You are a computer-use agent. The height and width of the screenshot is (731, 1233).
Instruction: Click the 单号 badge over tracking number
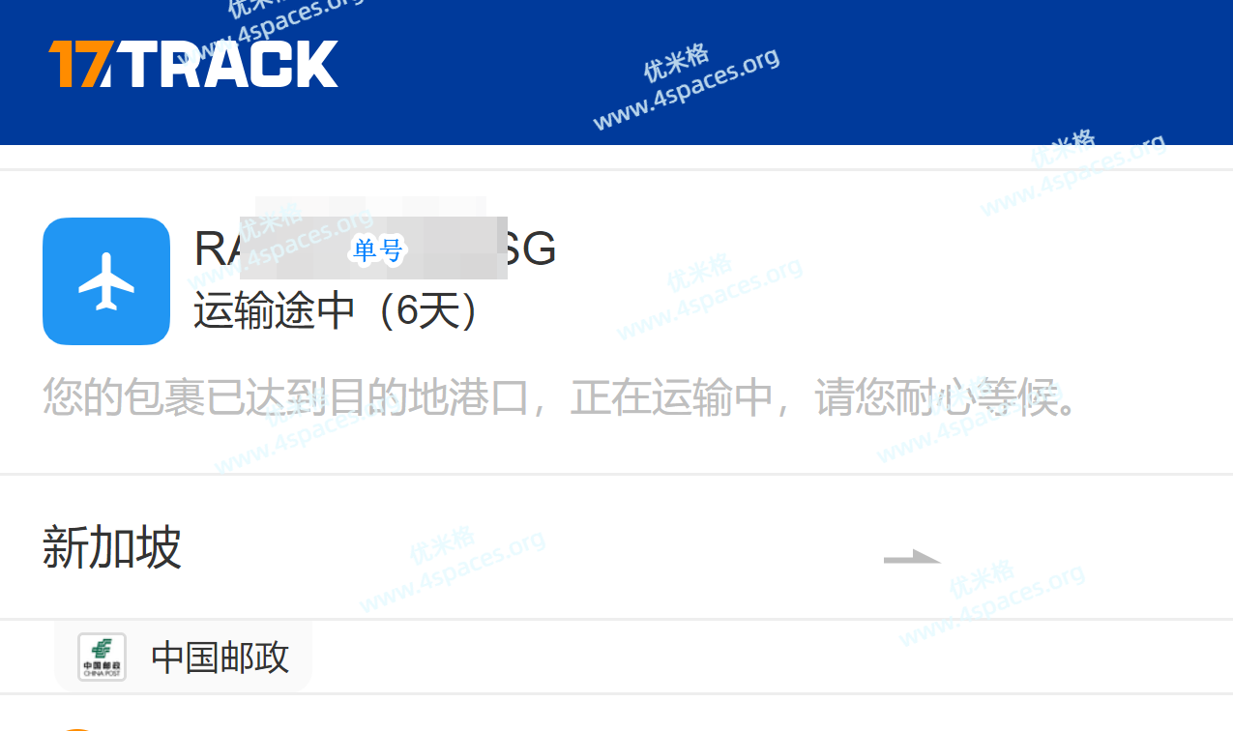click(x=378, y=251)
